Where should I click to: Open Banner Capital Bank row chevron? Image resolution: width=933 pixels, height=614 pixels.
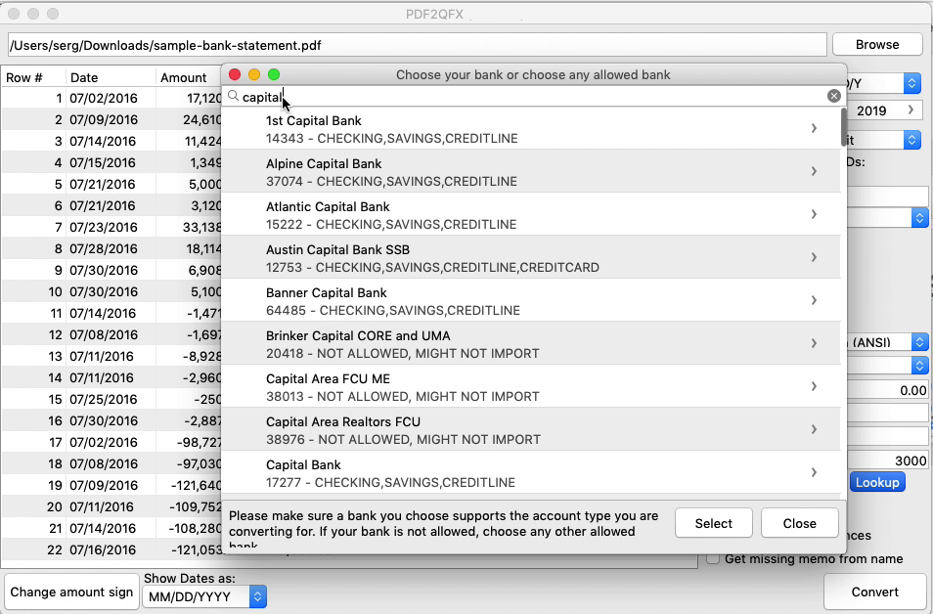tap(814, 300)
